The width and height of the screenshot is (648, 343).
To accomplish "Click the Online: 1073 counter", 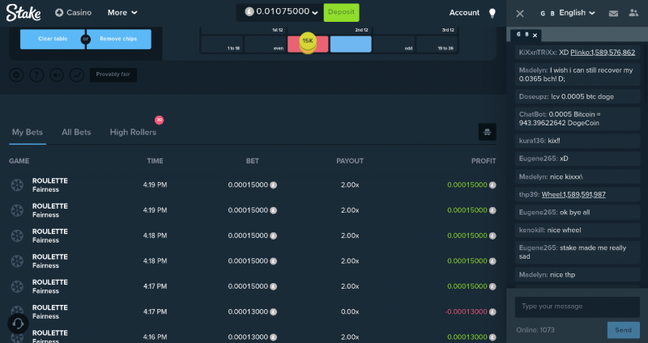I will (535, 330).
